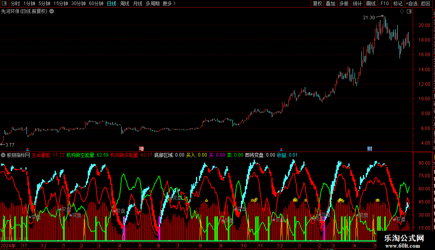Expand the 更多 period options
The height and width of the screenshot is (250, 435).
[169, 3]
